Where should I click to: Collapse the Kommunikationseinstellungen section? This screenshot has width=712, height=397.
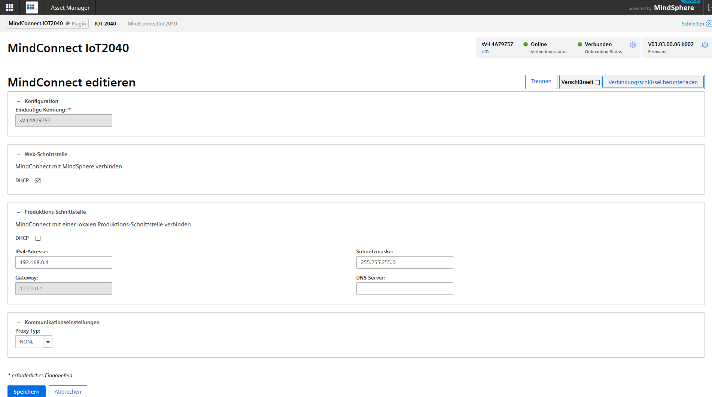[19, 323]
